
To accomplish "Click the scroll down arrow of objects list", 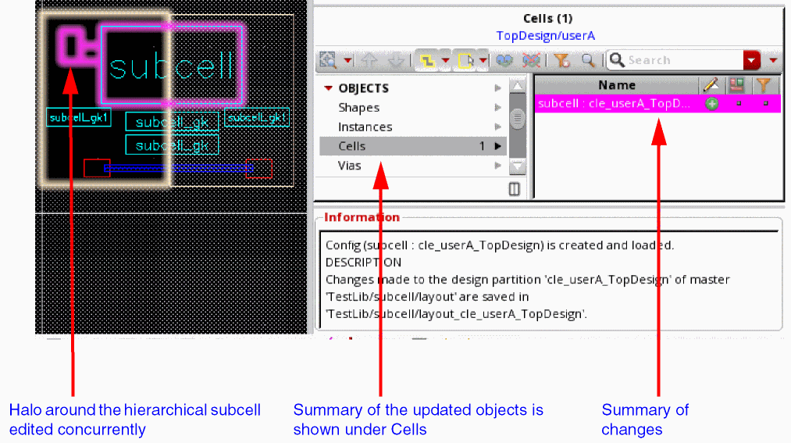I will click(x=518, y=166).
